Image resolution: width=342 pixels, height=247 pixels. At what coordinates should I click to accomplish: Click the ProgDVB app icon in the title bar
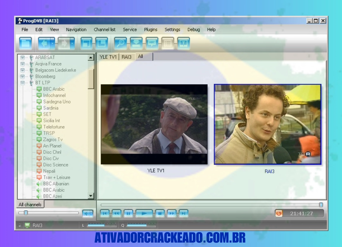pyautogui.click(x=20, y=21)
